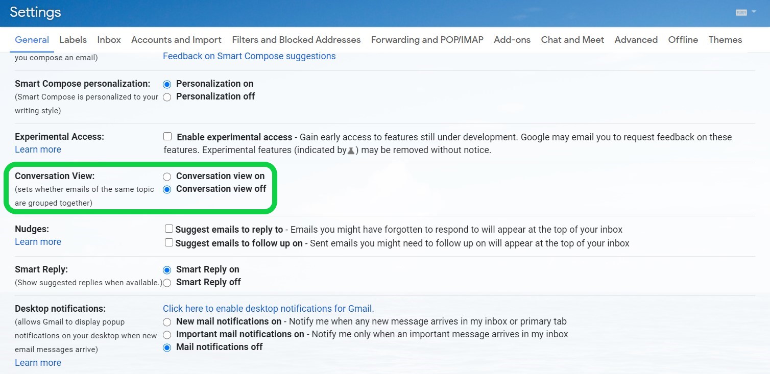This screenshot has height=374, width=770.
Task: Select the Accounts and Import tab
Action: 176,40
